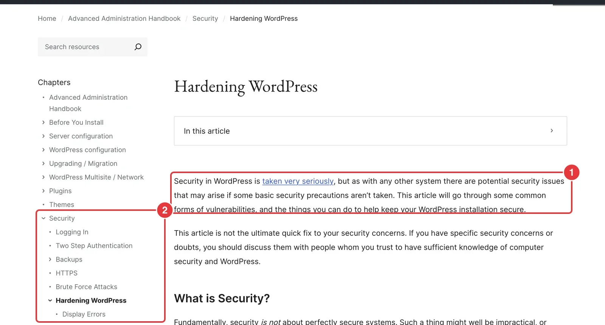
Task: Expand the WordPress configuration chevron
Action: [43, 150]
